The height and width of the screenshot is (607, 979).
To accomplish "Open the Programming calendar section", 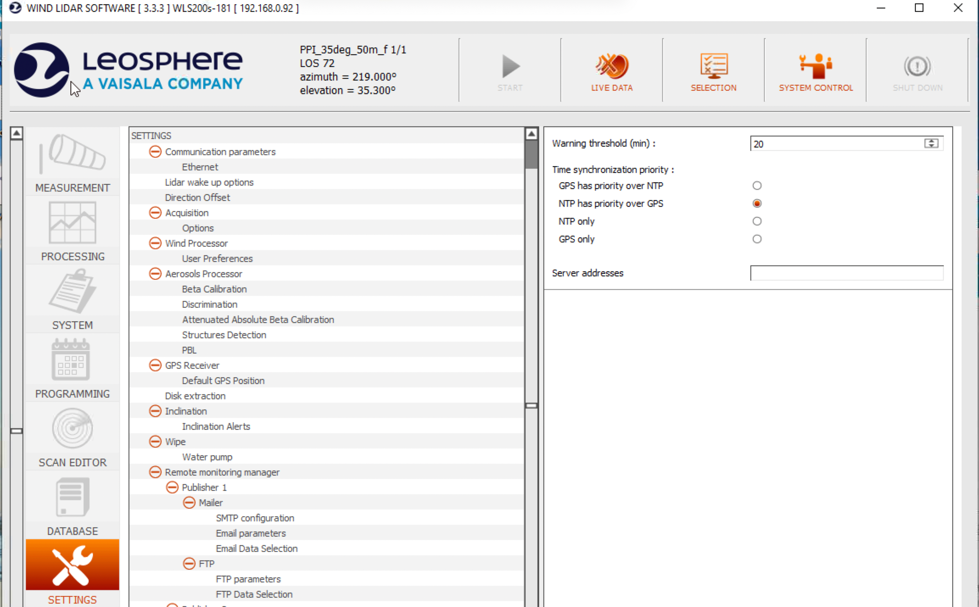I will [x=73, y=369].
